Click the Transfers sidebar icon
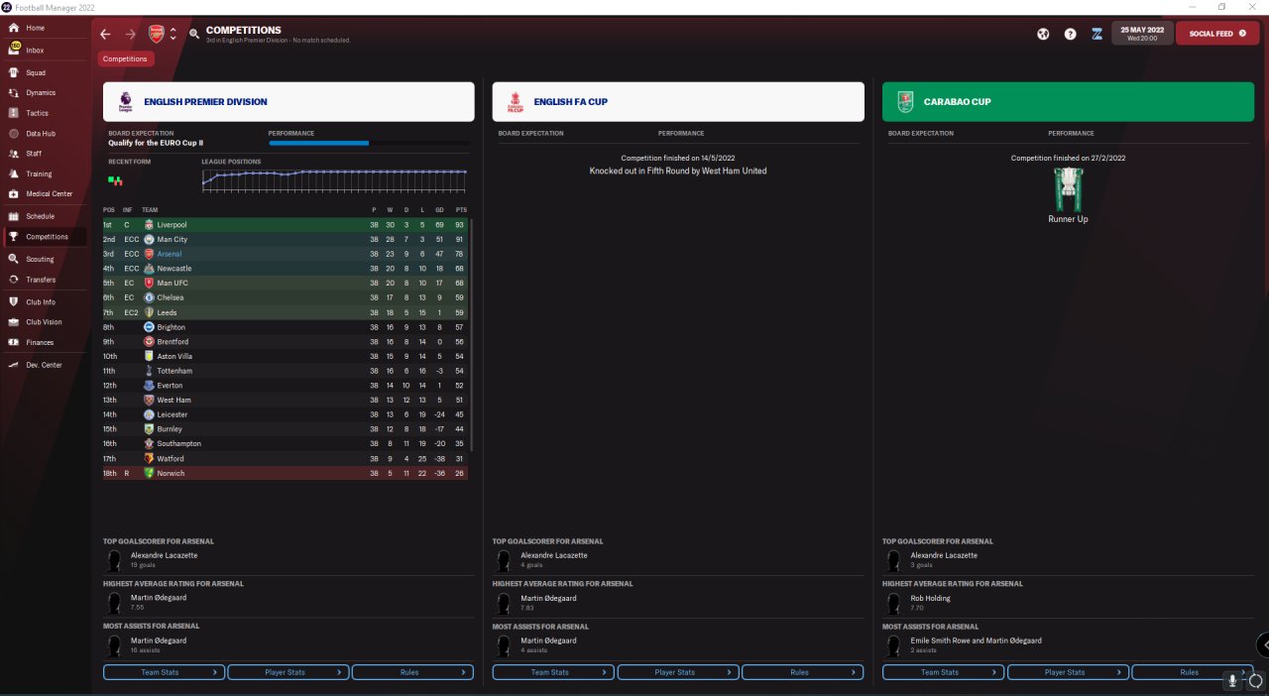1269x696 pixels. click(14, 280)
